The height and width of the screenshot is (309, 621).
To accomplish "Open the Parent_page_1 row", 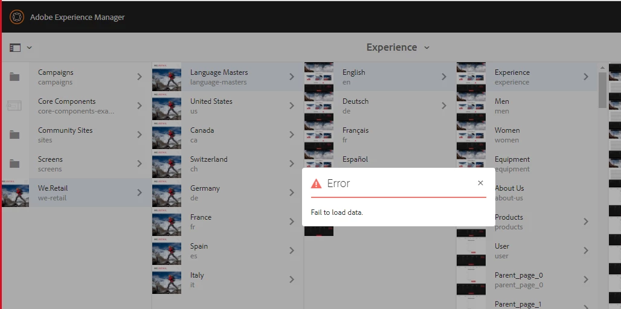I will pyautogui.click(x=527, y=303).
